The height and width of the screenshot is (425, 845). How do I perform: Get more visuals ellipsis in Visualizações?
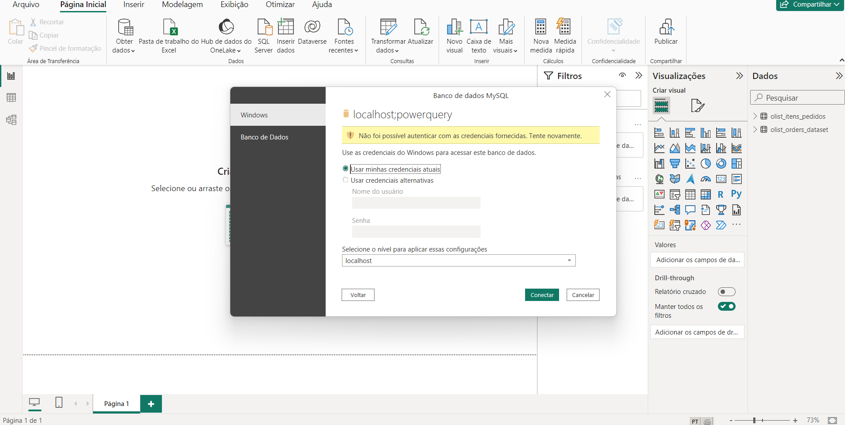click(x=736, y=225)
